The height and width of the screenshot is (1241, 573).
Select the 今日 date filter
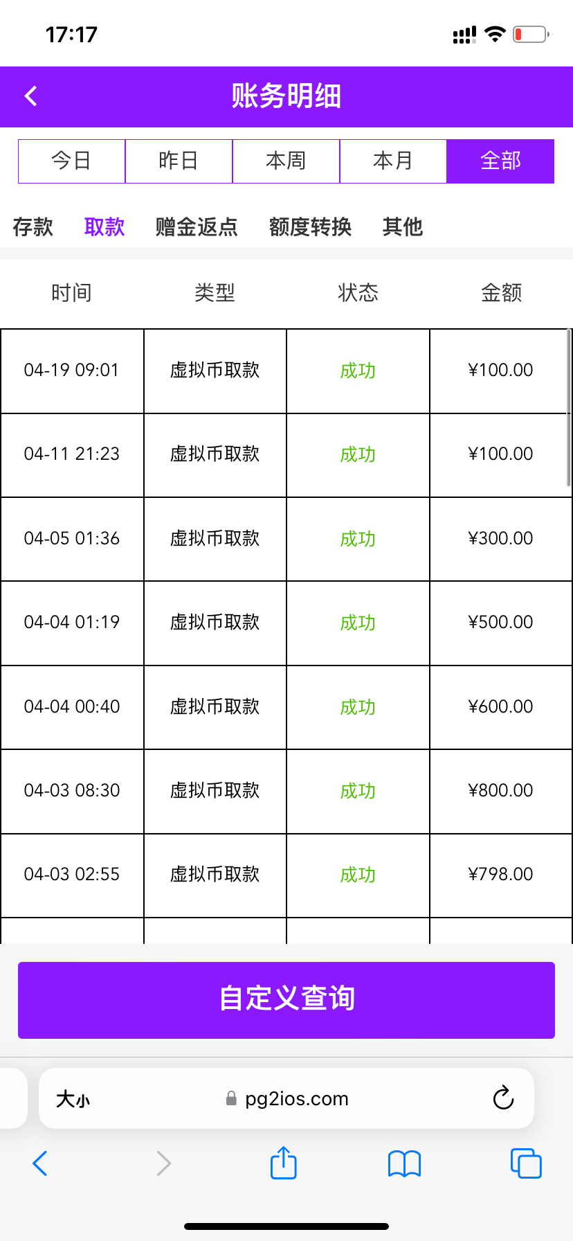pos(71,161)
